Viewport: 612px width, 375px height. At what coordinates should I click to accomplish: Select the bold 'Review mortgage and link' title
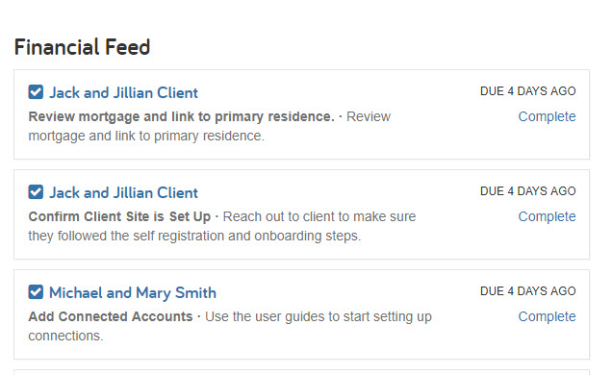click(182, 116)
